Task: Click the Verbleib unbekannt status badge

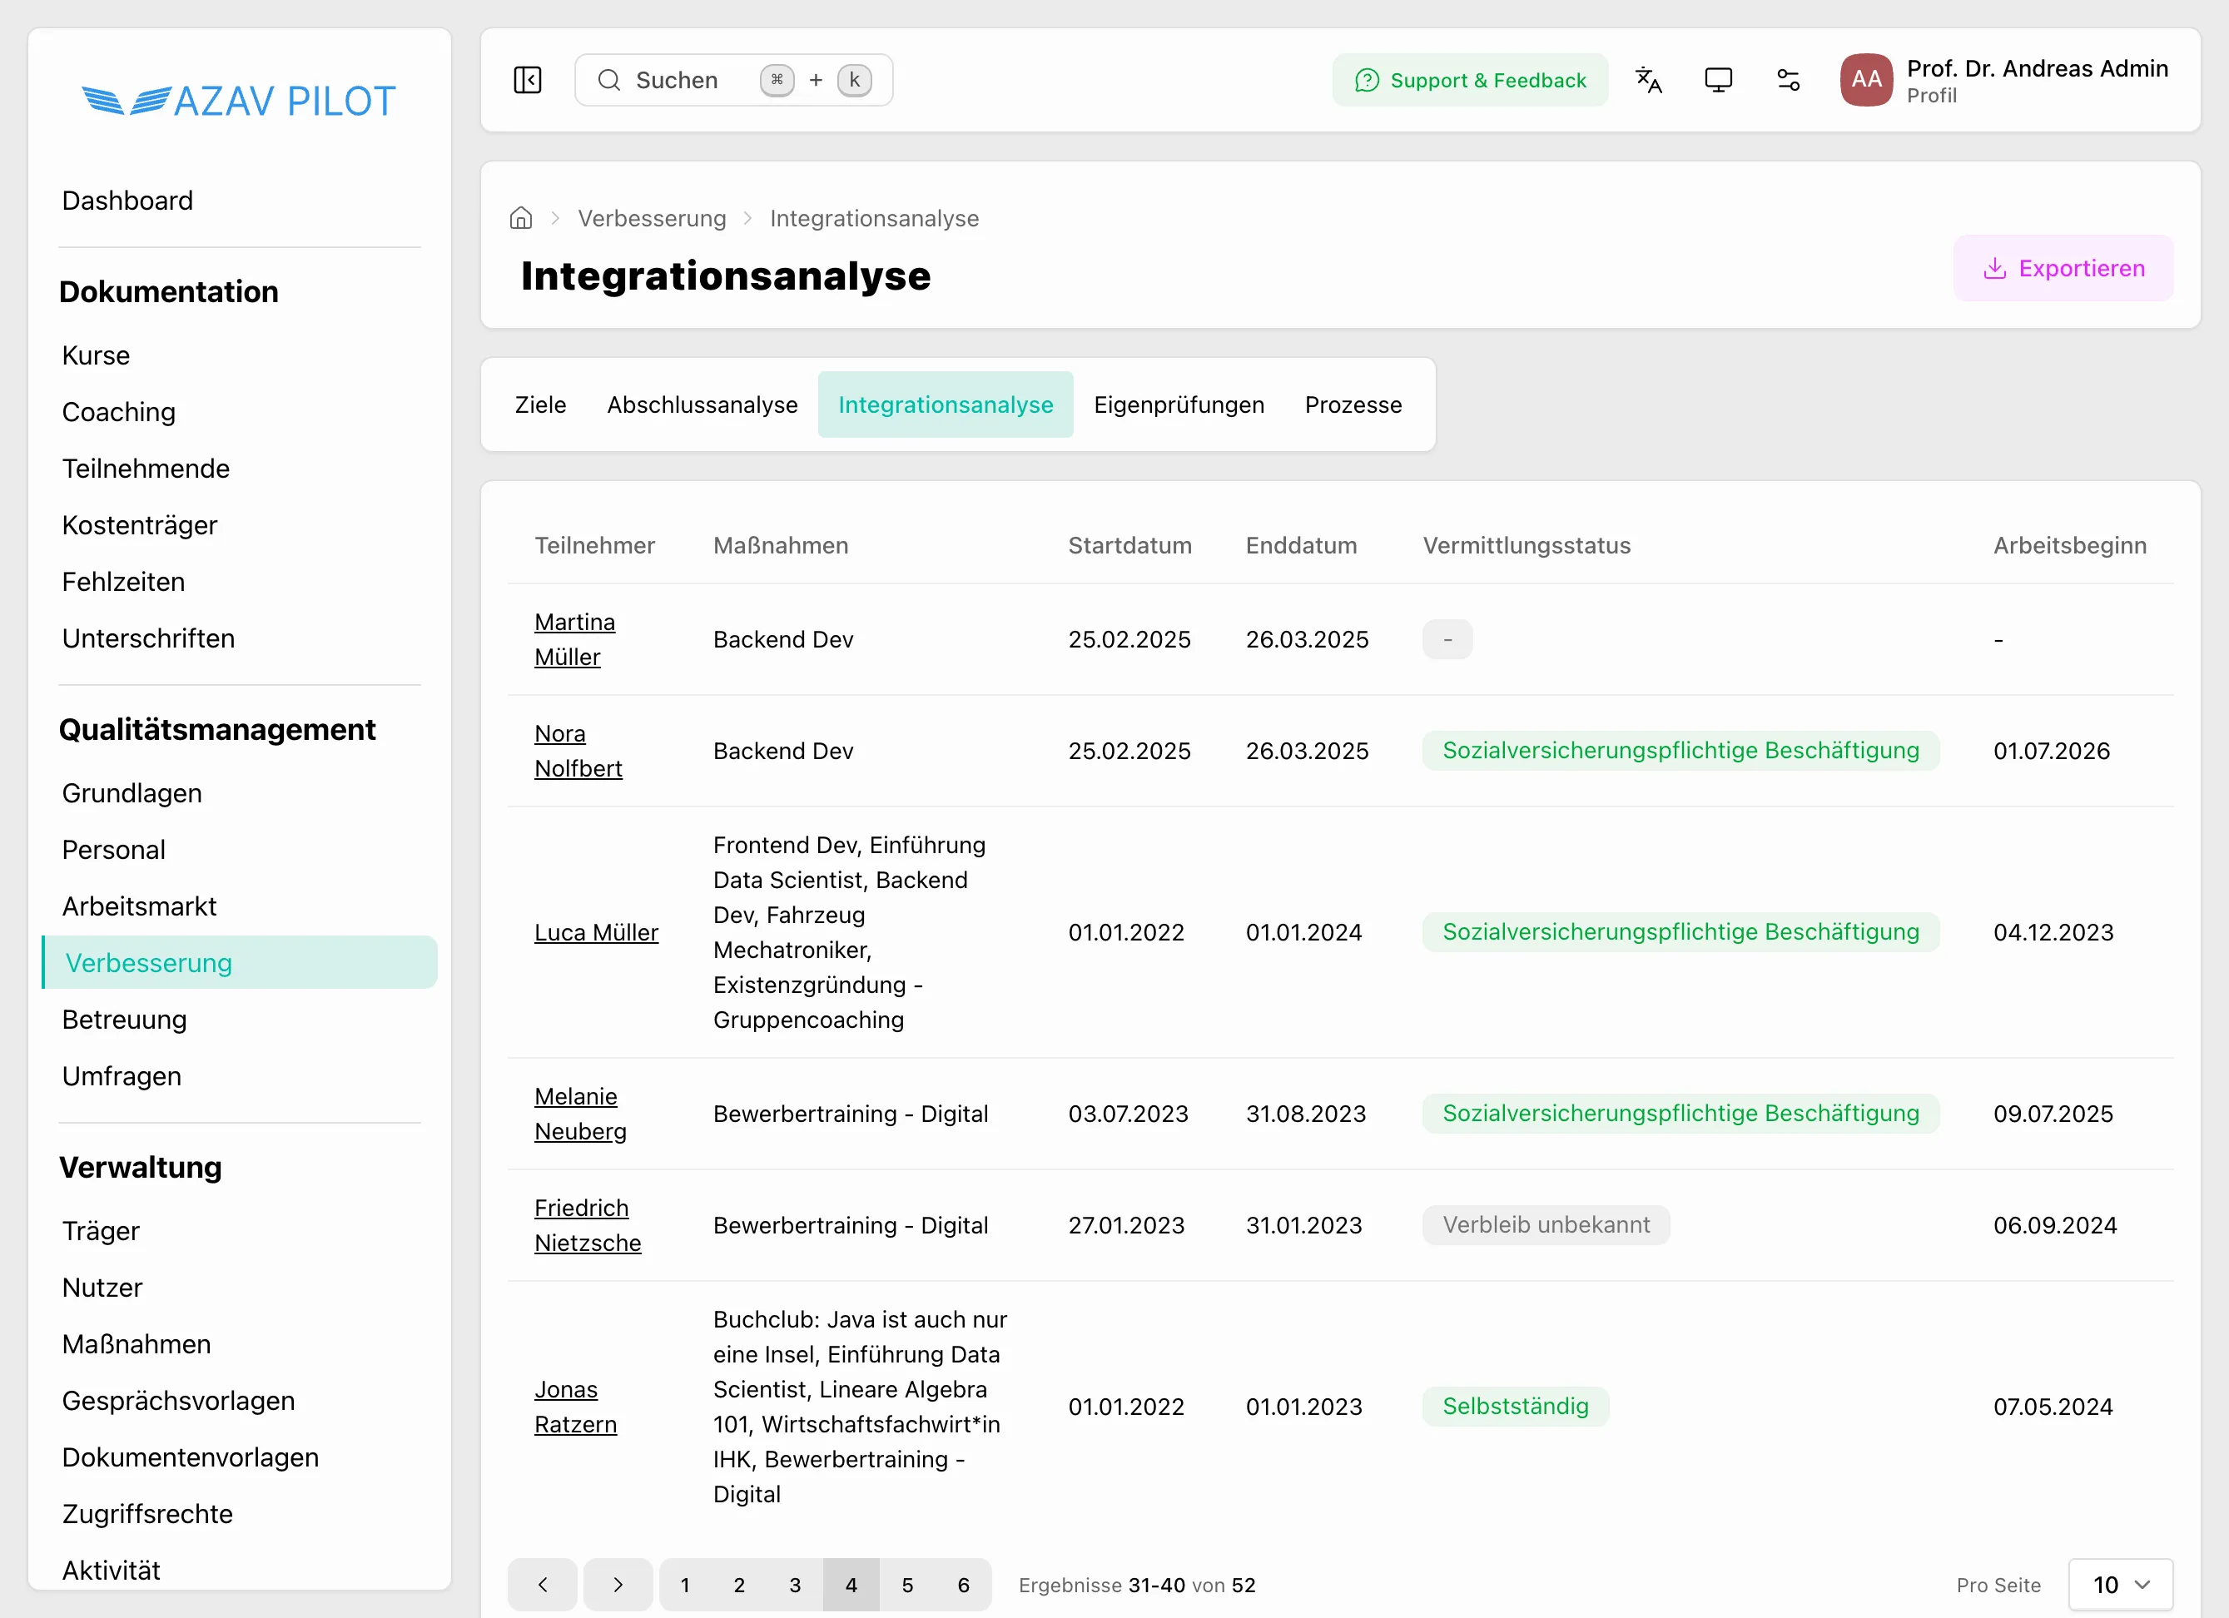Action: click(x=1546, y=1225)
